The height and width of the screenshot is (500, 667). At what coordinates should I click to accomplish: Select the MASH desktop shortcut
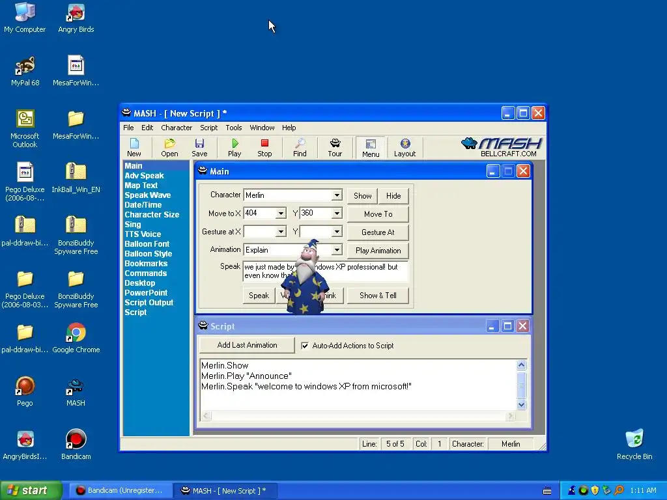point(76,391)
